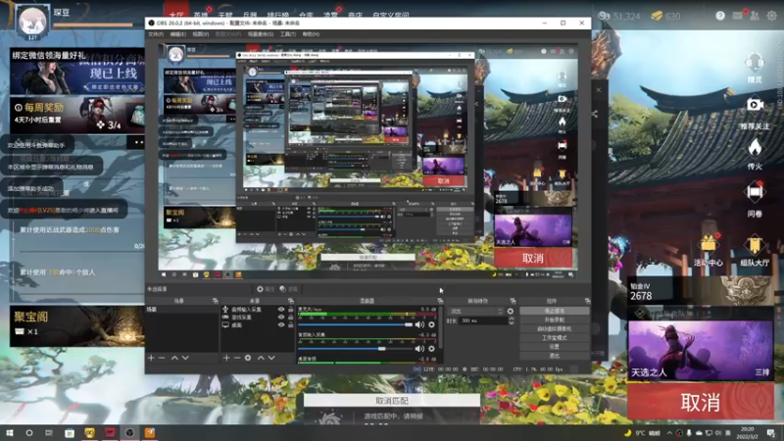This screenshot has height=441, width=784.
Task: Open settings gear for 音频输入采集 mixer channel
Action: (431, 349)
